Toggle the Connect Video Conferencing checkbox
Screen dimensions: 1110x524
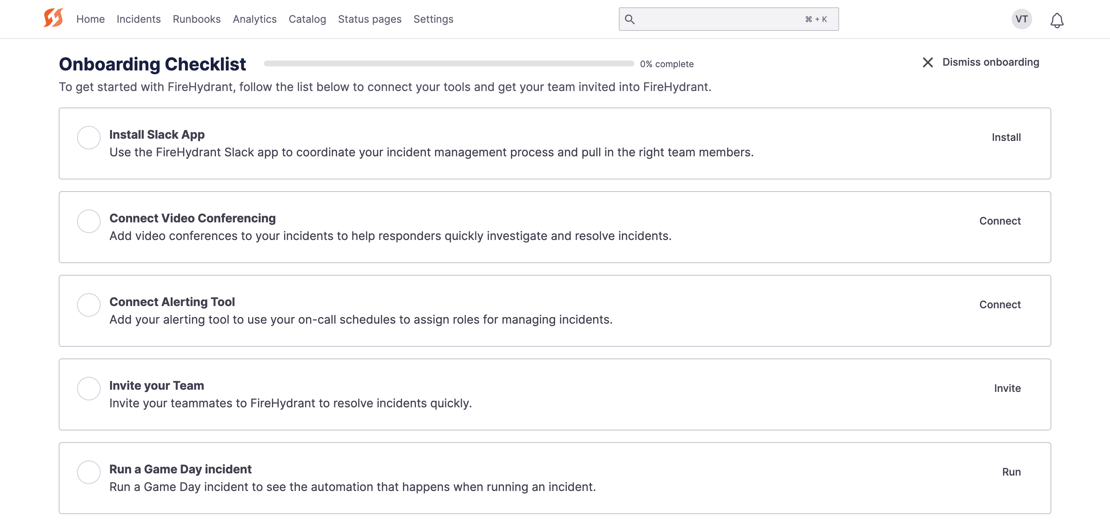(88, 220)
